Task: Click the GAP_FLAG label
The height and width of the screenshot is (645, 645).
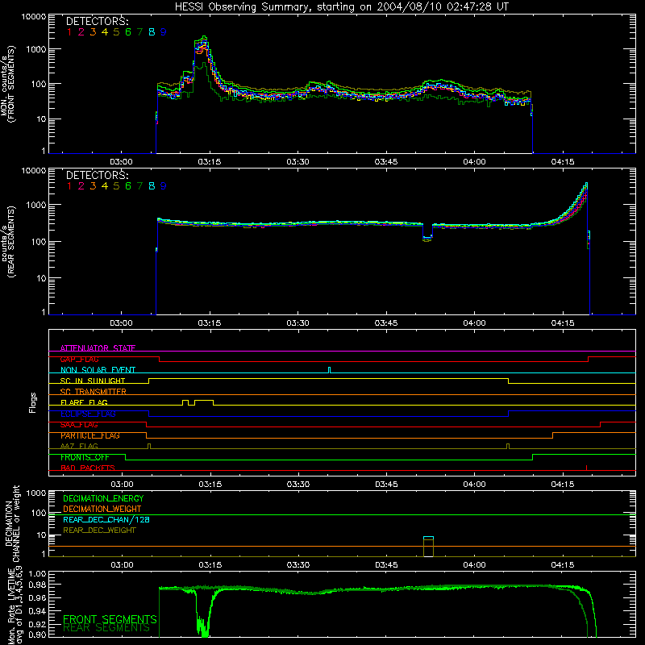Action: [x=79, y=359]
